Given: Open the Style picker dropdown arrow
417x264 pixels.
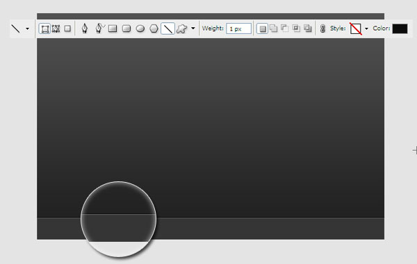Looking at the screenshot, I should [x=366, y=28].
